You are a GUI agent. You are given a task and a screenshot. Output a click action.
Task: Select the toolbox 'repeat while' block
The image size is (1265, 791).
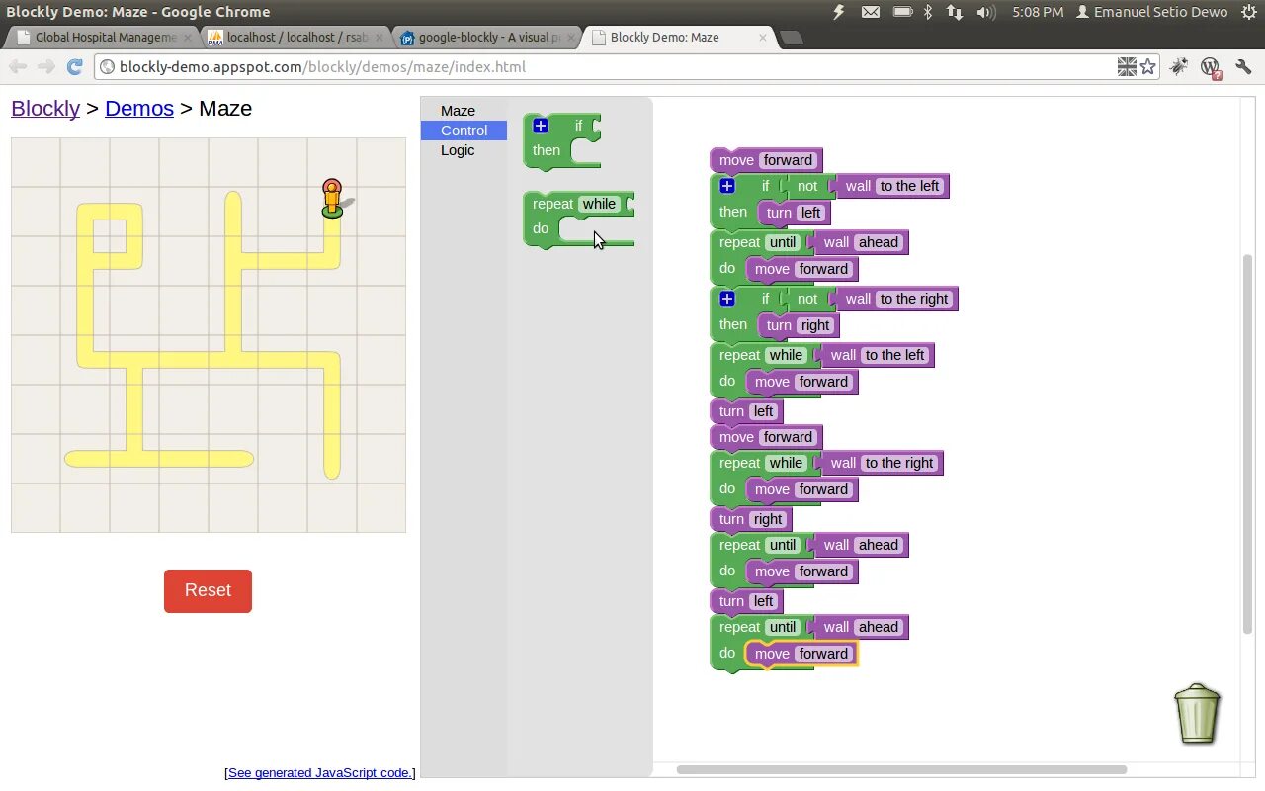578,218
